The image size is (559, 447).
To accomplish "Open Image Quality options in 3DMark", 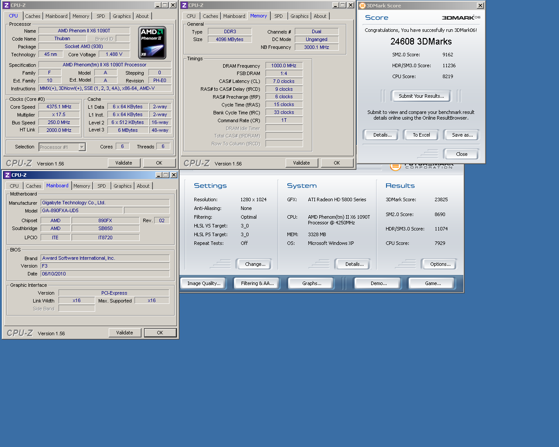I will pyautogui.click(x=204, y=283).
